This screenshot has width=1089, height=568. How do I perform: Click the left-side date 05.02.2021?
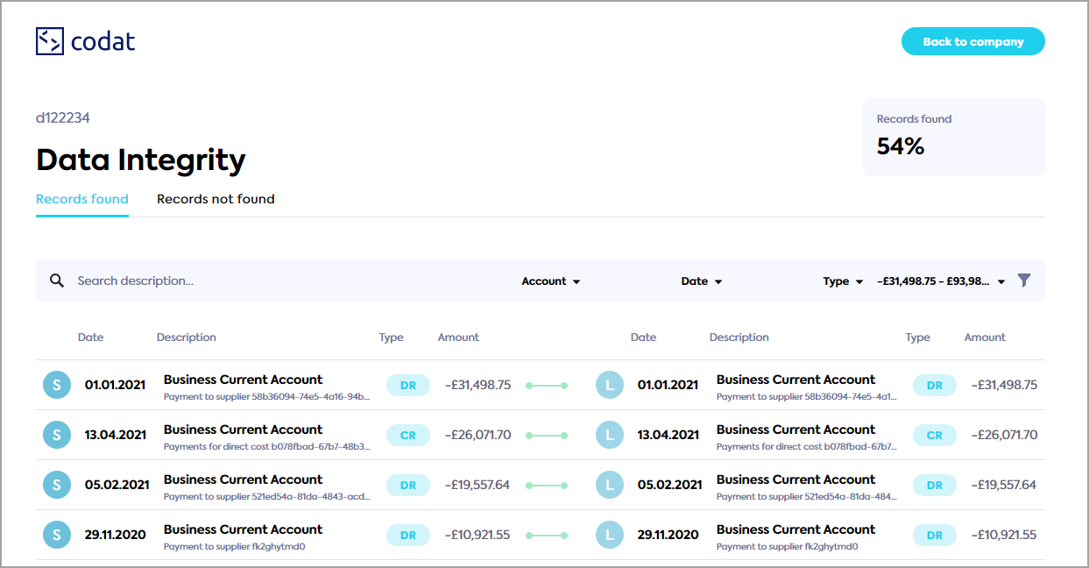point(117,486)
